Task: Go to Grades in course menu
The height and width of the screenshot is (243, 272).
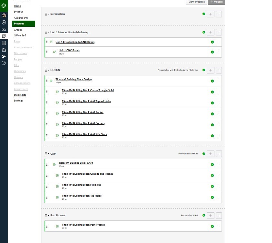Action: [x=18, y=30]
